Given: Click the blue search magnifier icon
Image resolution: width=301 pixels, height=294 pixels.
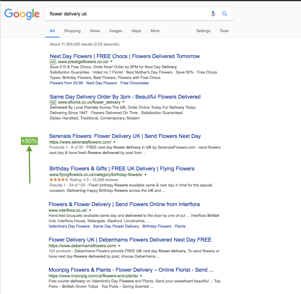Looking at the screenshot, I should tap(225, 14).
